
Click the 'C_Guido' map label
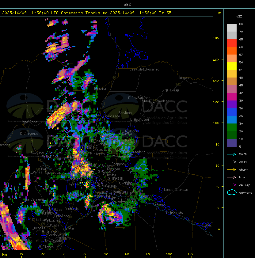(37, 152)
